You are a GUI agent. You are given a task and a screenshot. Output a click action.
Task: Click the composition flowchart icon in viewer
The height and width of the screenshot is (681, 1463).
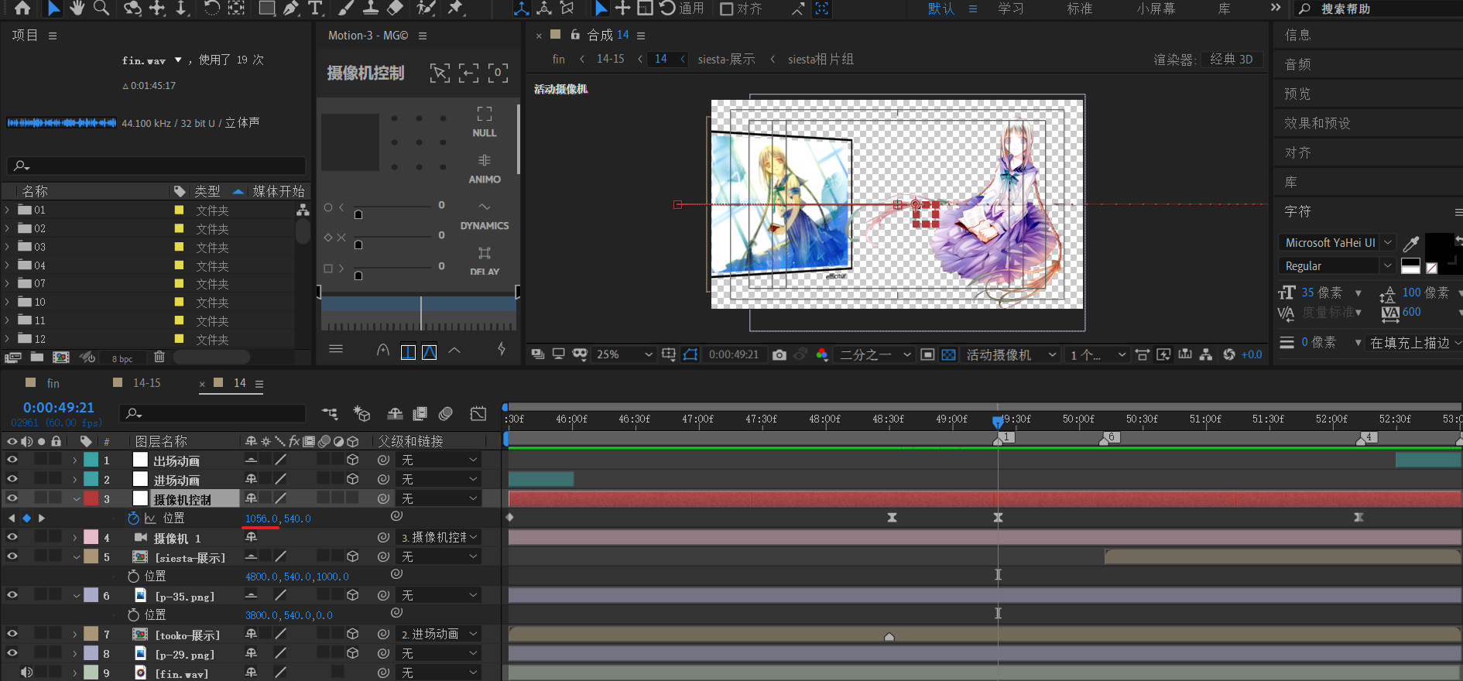click(x=1206, y=354)
